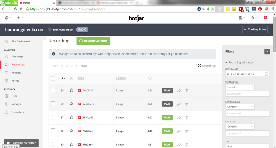Share recording 97 arrow icon

(179, 118)
